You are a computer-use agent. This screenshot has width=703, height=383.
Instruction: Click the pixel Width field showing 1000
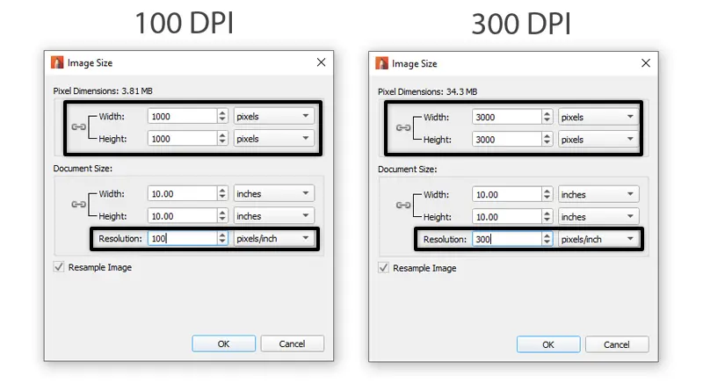click(x=183, y=116)
